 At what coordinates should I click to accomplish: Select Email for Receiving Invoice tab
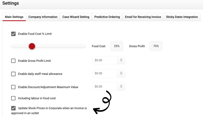[143, 17]
